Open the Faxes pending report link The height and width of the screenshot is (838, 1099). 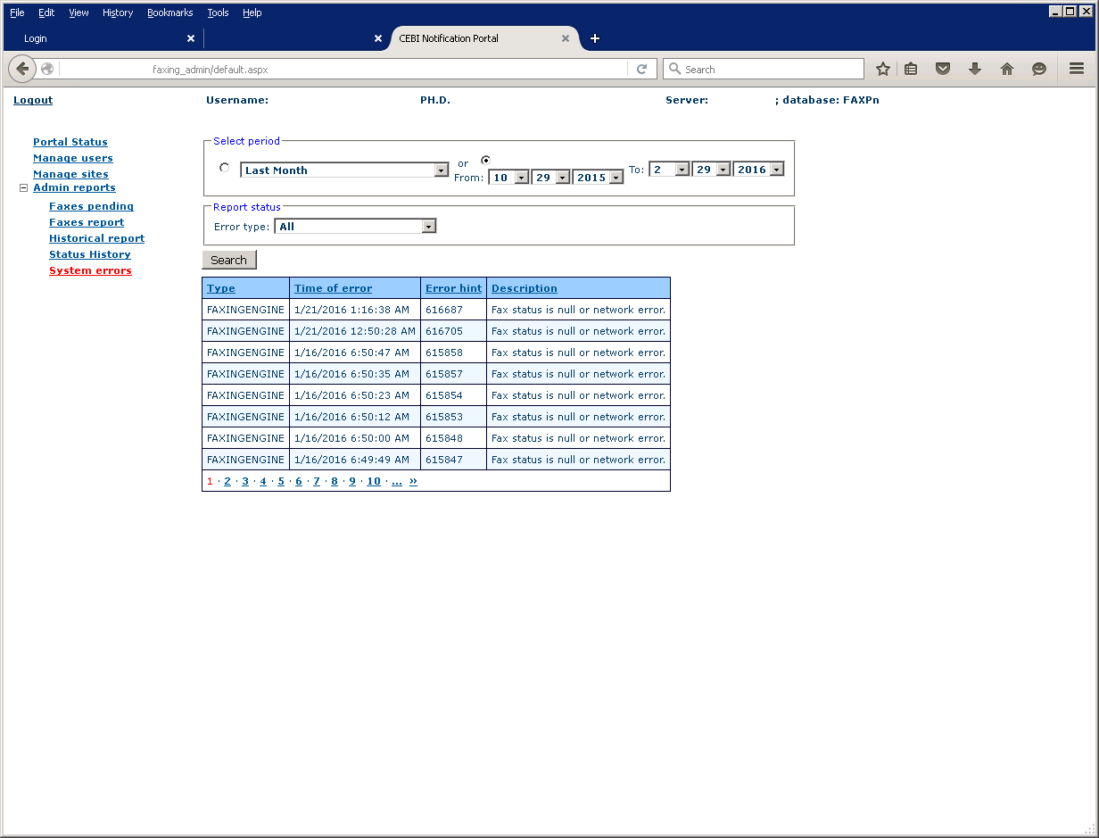tap(91, 206)
